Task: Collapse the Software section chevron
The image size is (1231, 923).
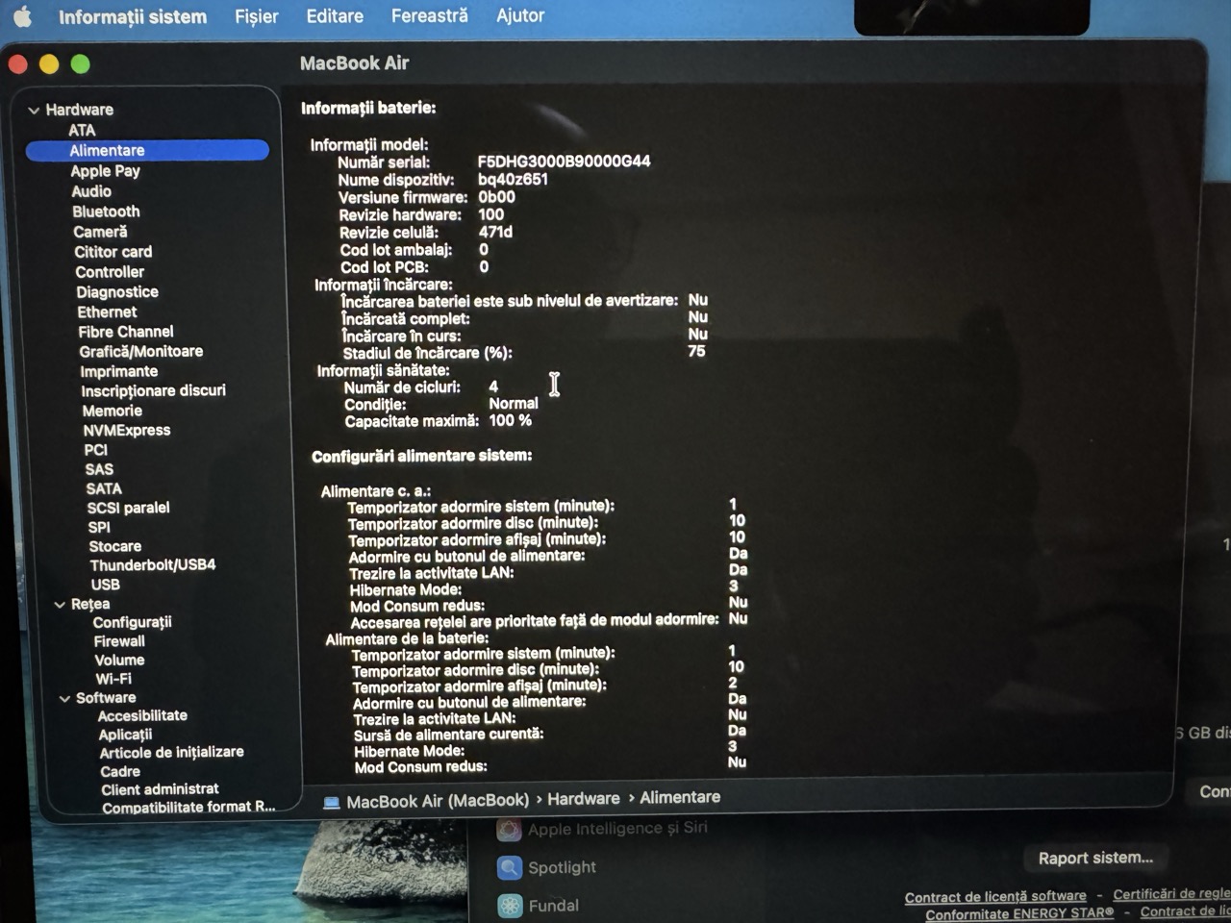Action: pyautogui.click(x=64, y=699)
